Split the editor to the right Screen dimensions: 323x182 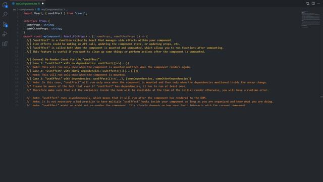click(x=313, y=4)
